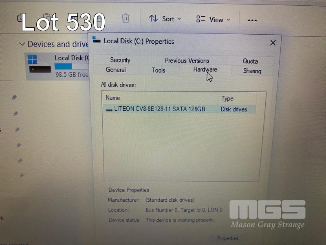Click the Local Disk C: drive icon

[38, 64]
